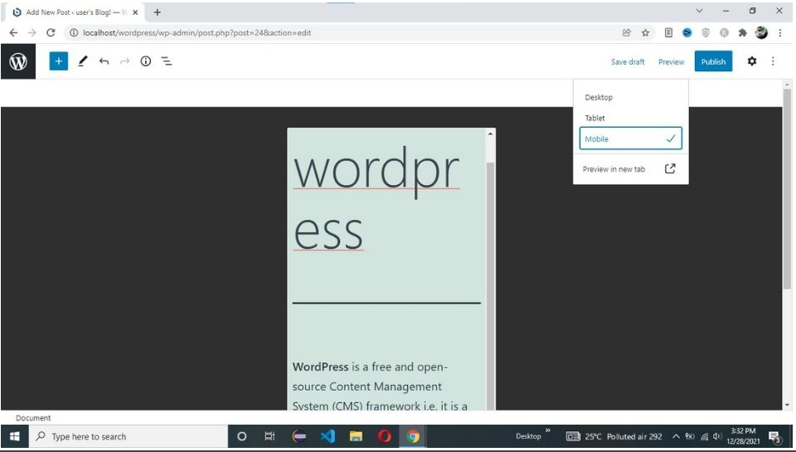This screenshot has width=796, height=452.
Task: Select the Tools pencil icon
Action: [x=83, y=61]
